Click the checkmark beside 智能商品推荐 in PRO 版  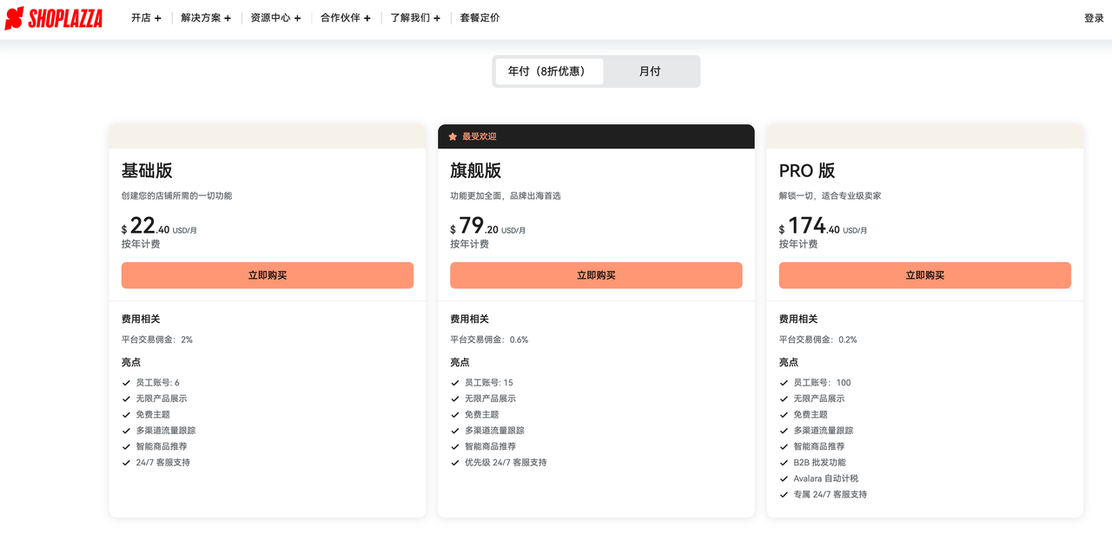pyautogui.click(x=784, y=445)
